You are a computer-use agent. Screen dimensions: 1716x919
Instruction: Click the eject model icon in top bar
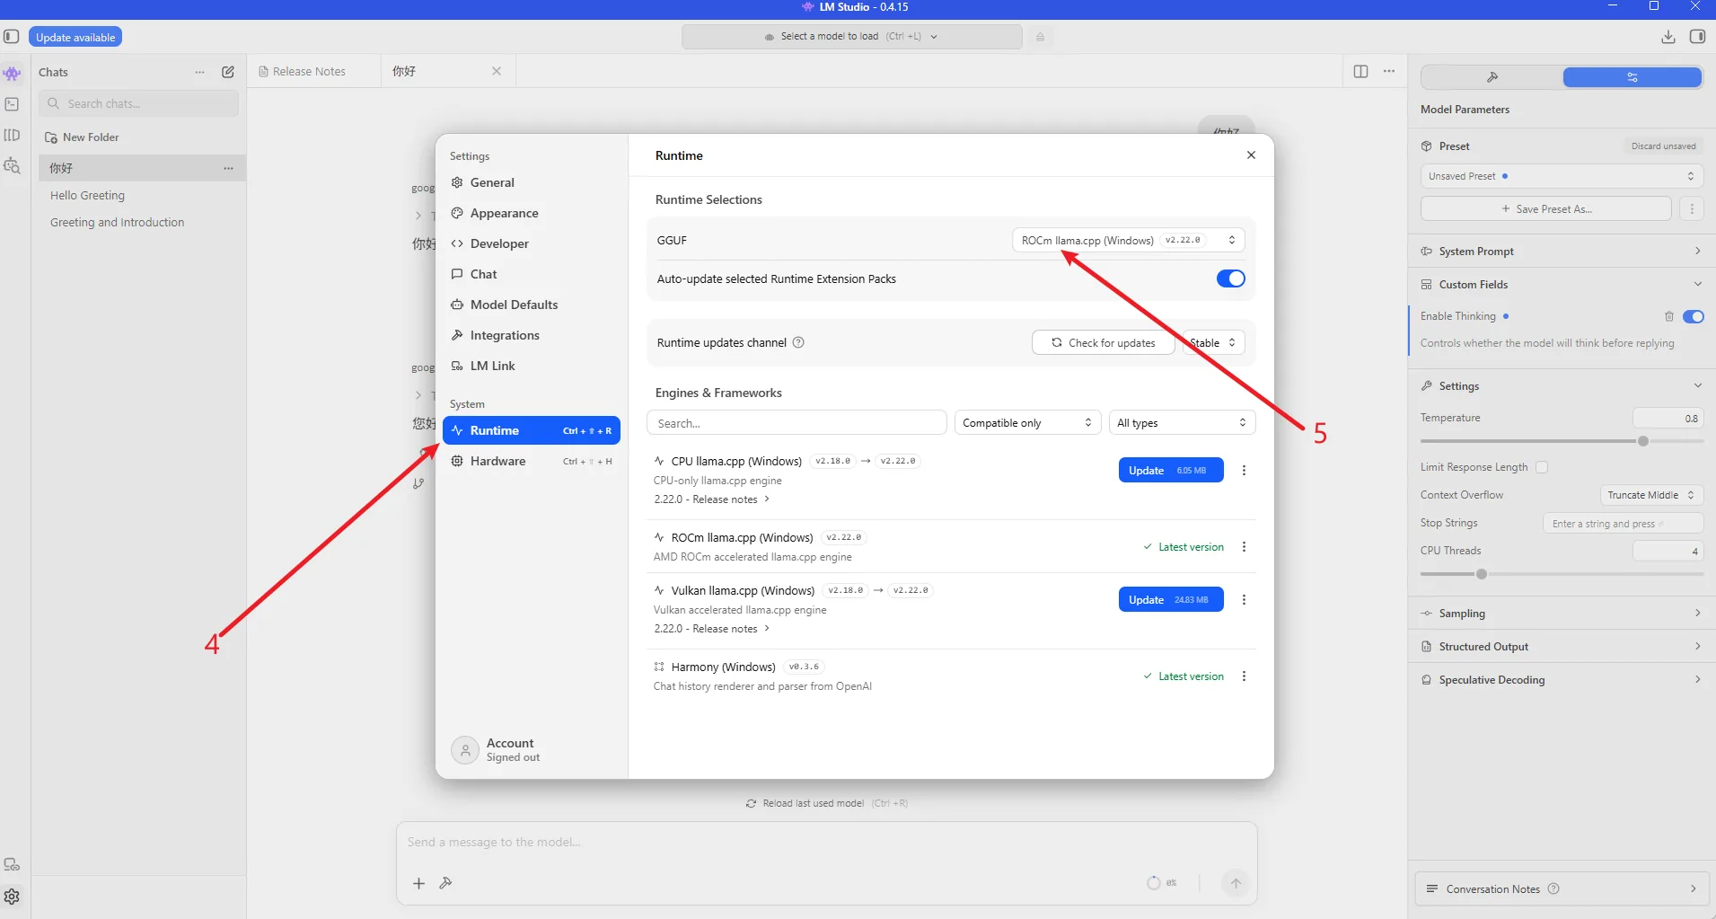click(x=1040, y=37)
